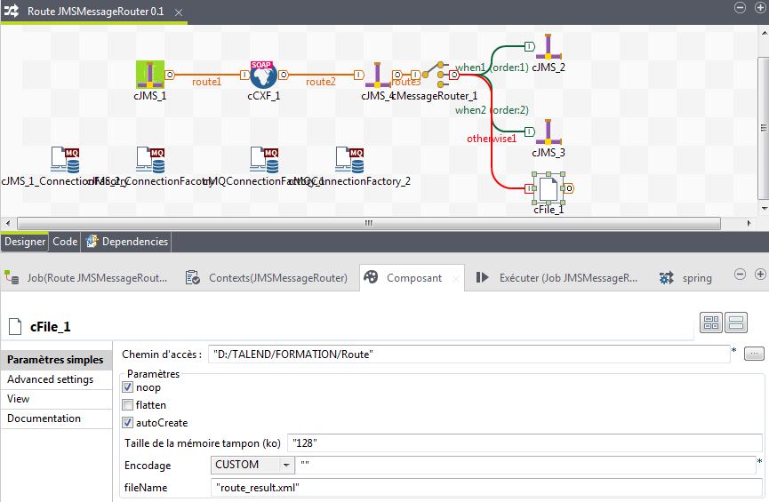The image size is (769, 502).
Task: Switch to the Designer tab
Action: coord(25,242)
